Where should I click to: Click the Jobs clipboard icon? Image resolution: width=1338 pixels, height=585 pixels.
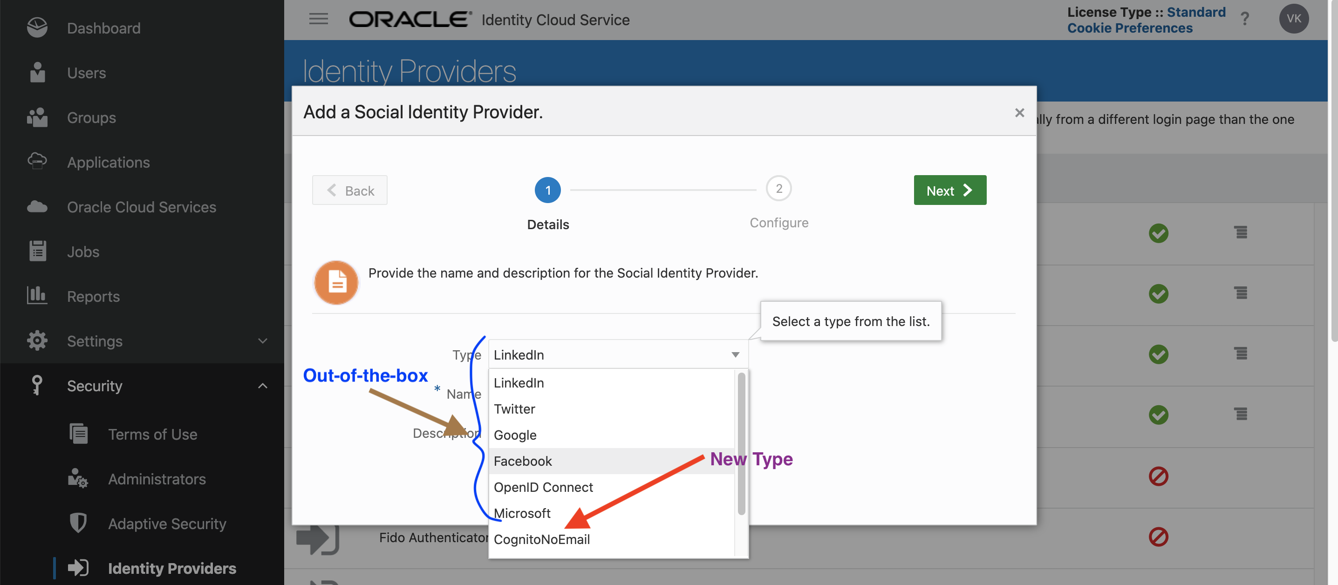[x=37, y=252]
